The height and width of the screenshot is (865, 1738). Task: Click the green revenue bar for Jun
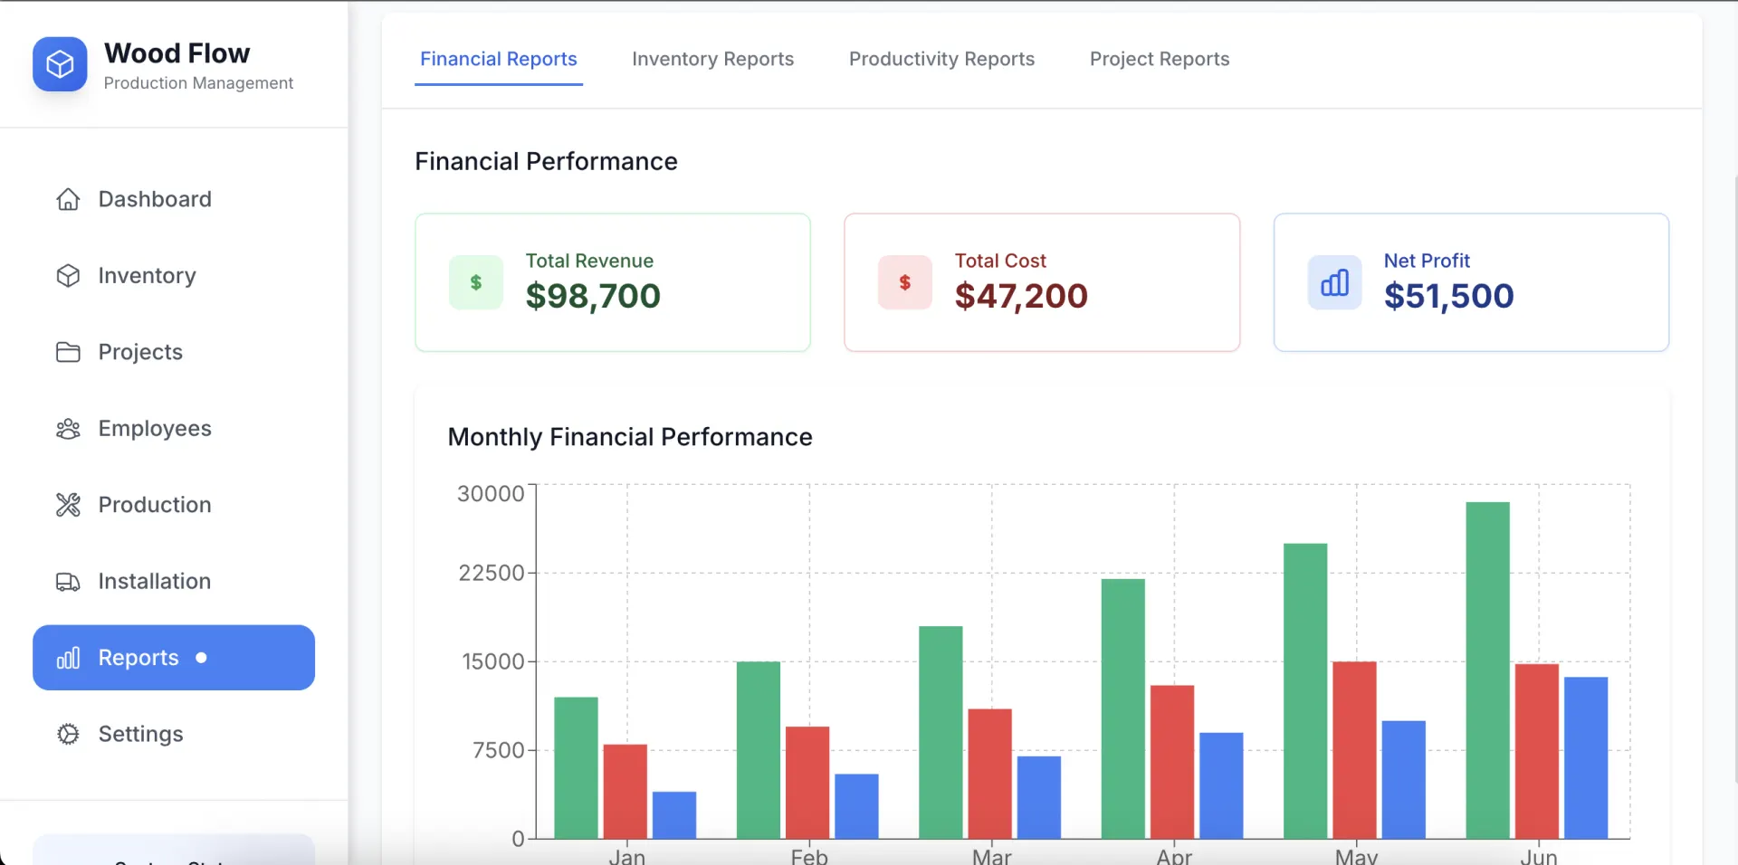(1488, 670)
